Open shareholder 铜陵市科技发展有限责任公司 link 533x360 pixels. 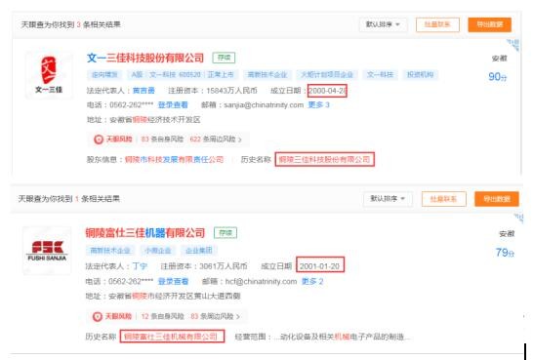(x=174, y=159)
